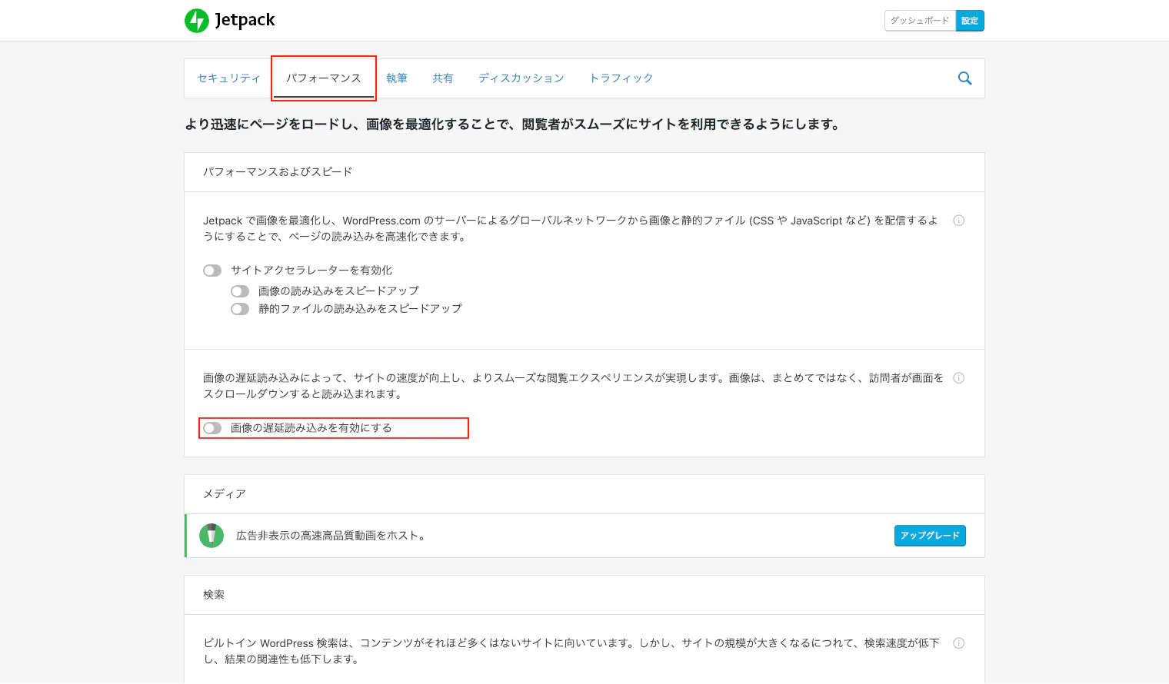This screenshot has width=1169, height=684.
Task: Switch to the セキュリティ tab
Action: pos(228,78)
